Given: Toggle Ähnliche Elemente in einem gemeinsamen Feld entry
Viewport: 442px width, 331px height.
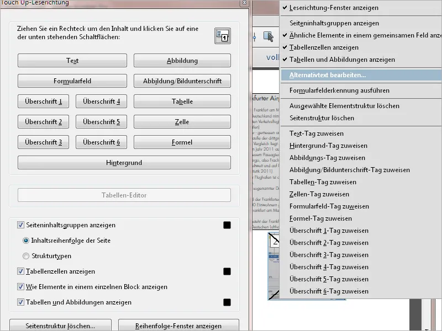Looking at the screenshot, I should pyautogui.click(x=361, y=35).
